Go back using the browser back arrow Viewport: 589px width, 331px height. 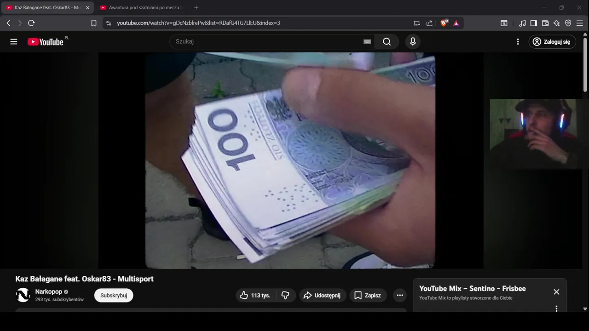tap(8, 23)
